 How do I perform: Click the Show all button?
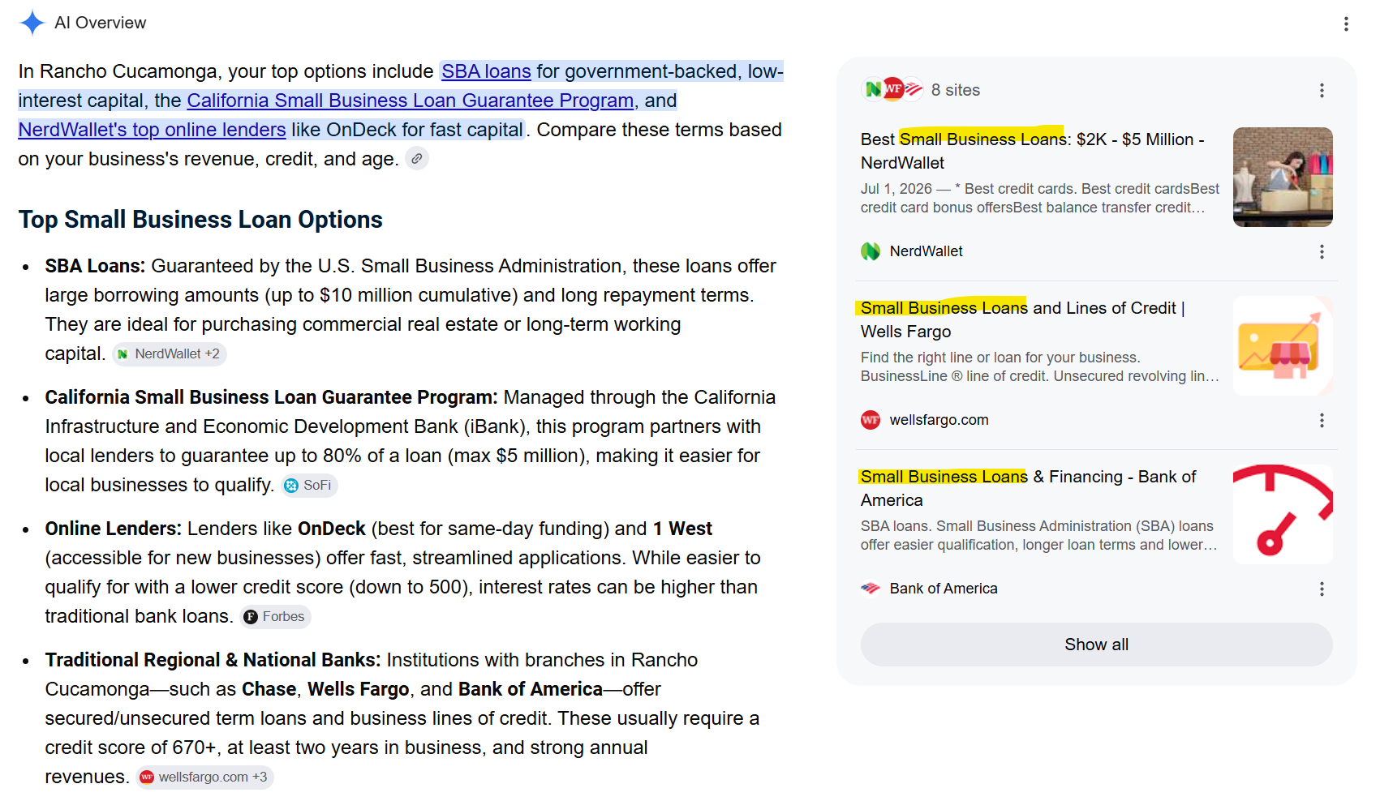tap(1096, 645)
